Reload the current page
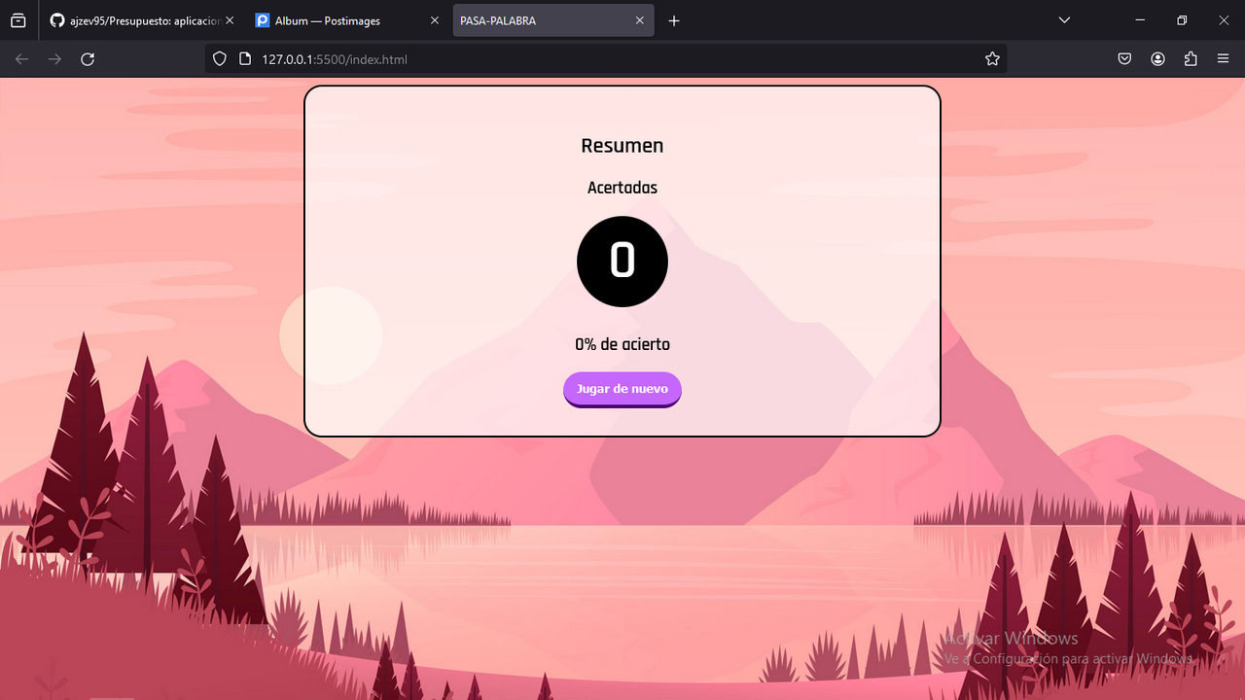Image resolution: width=1245 pixels, height=700 pixels. click(88, 59)
